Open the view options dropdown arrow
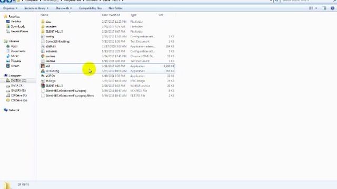 click(x=316, y=8)
